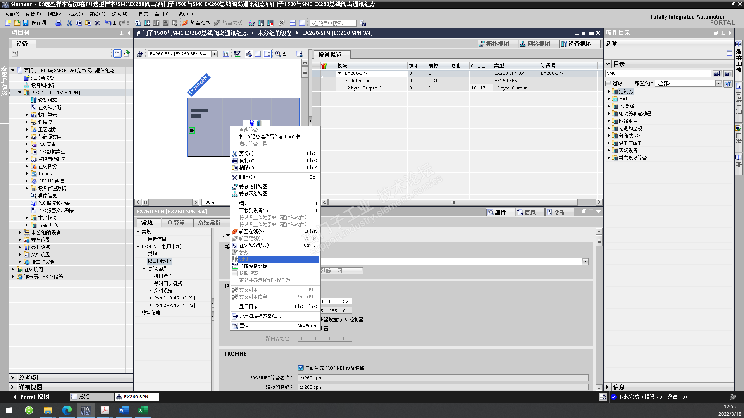This screenshot has width=744, height=418.
Task: Click the Windows Start button
Action: [9, 410]
